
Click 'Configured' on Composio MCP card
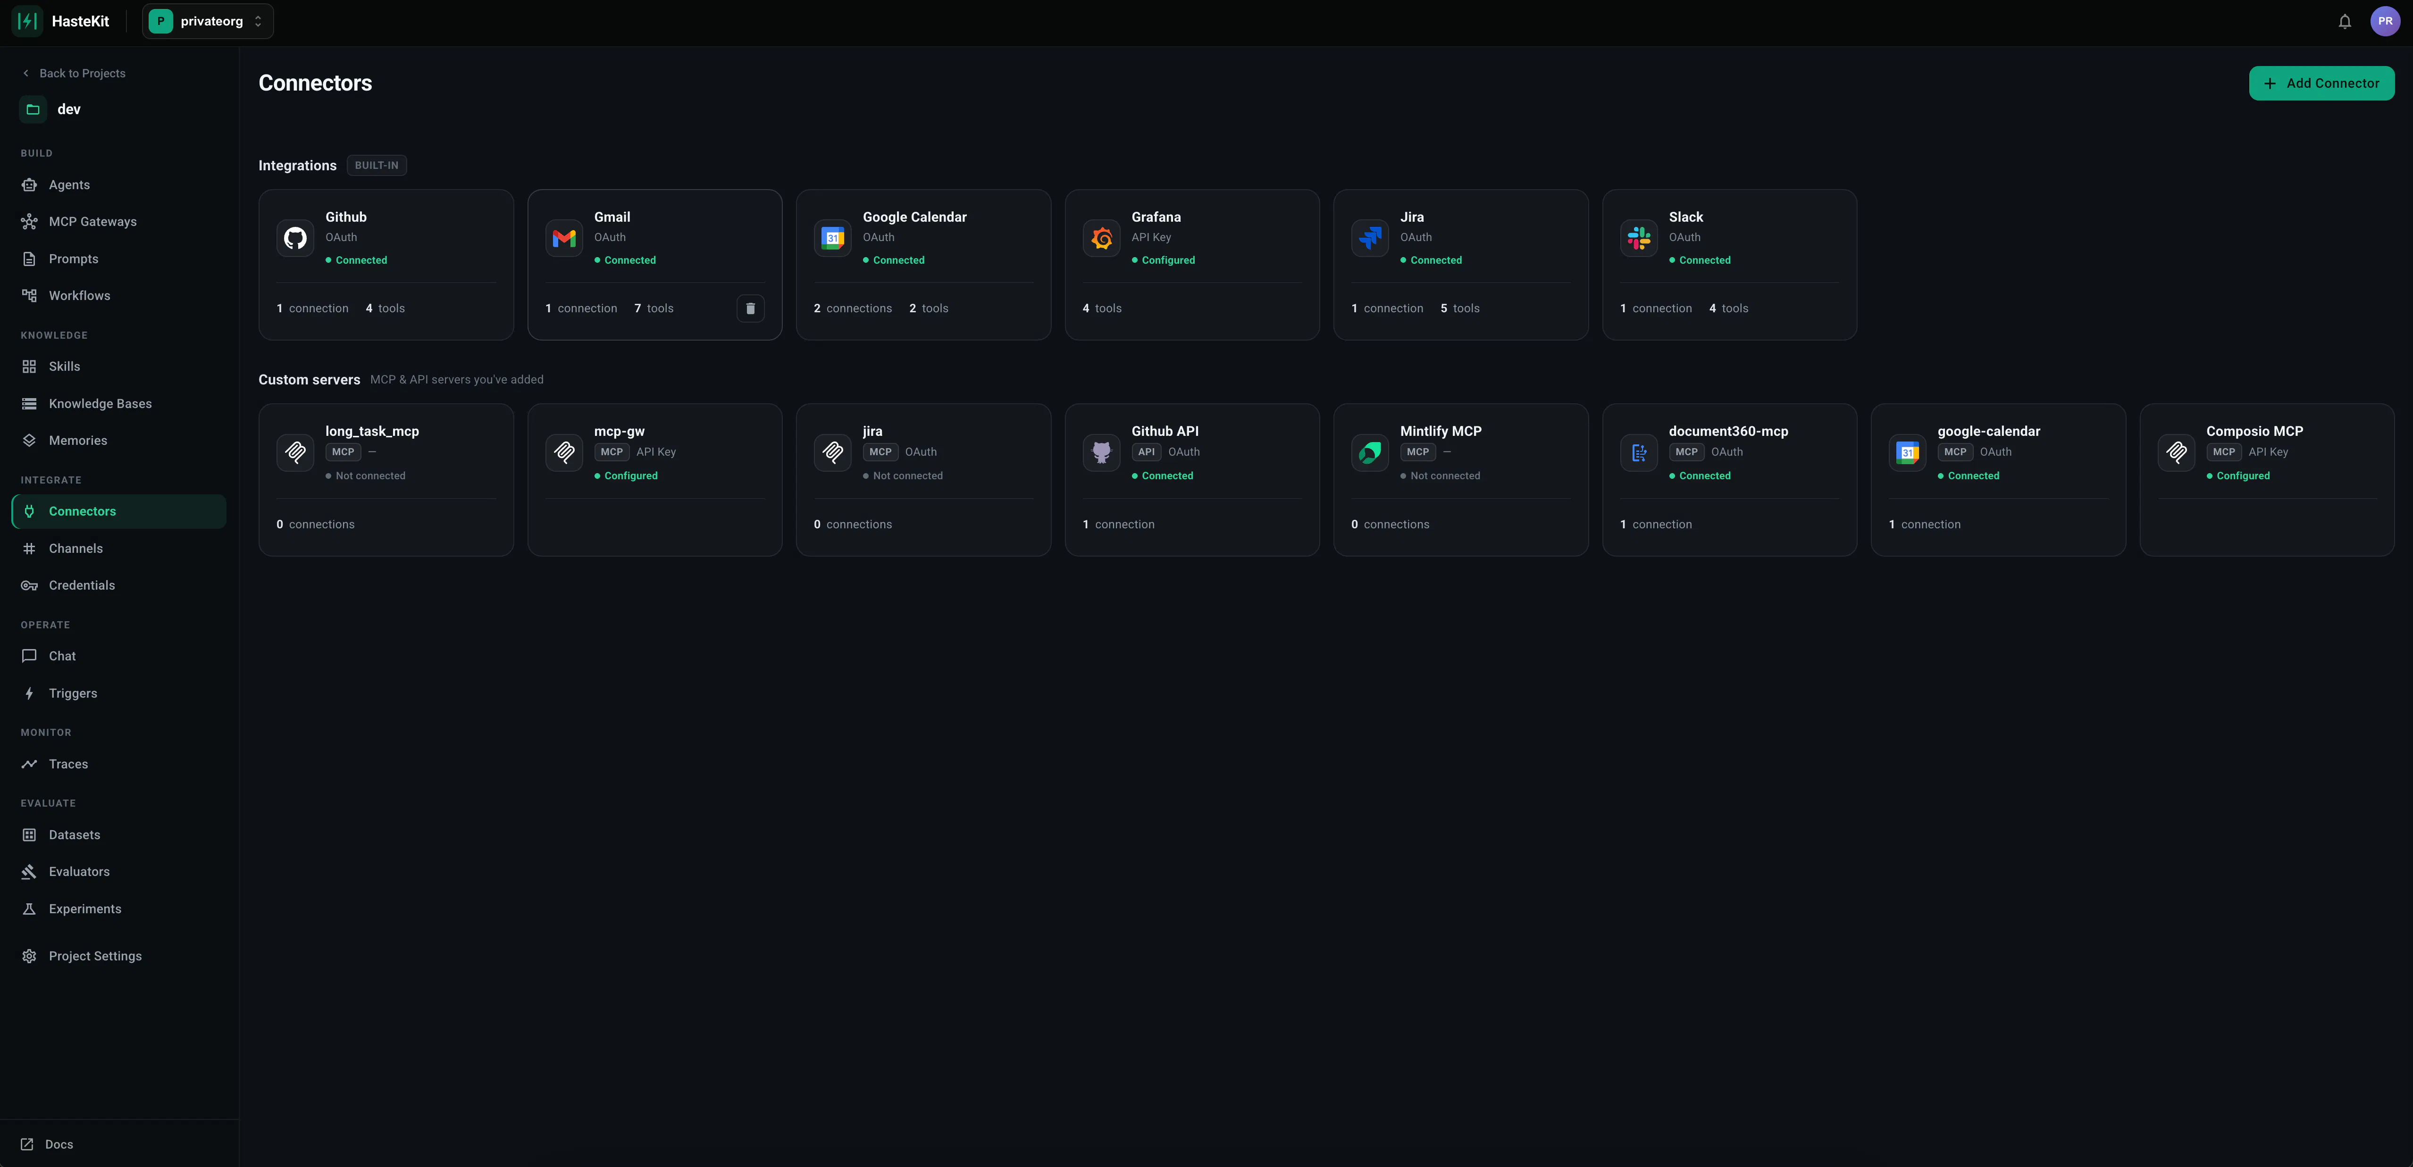point(2238,476)
